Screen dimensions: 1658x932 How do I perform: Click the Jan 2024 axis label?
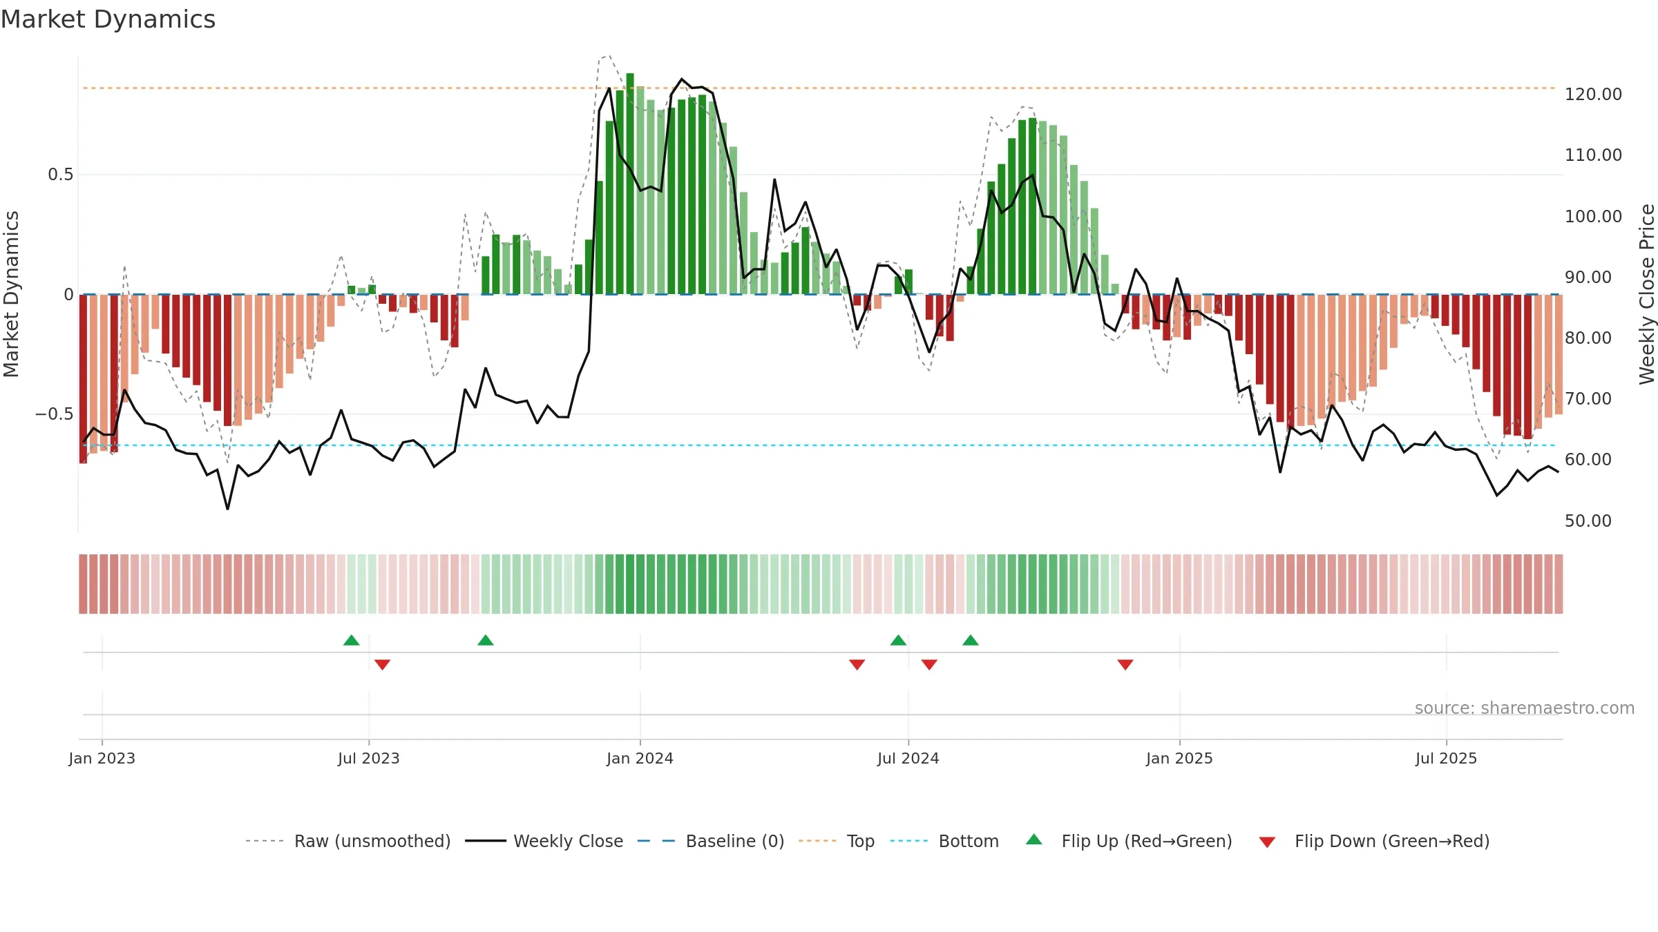(640, 758)
